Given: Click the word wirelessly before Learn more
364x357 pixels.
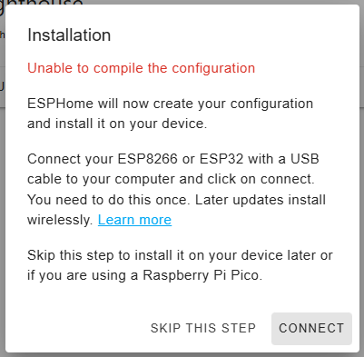Looking at the screenshot, I should (x=60, y=220).
